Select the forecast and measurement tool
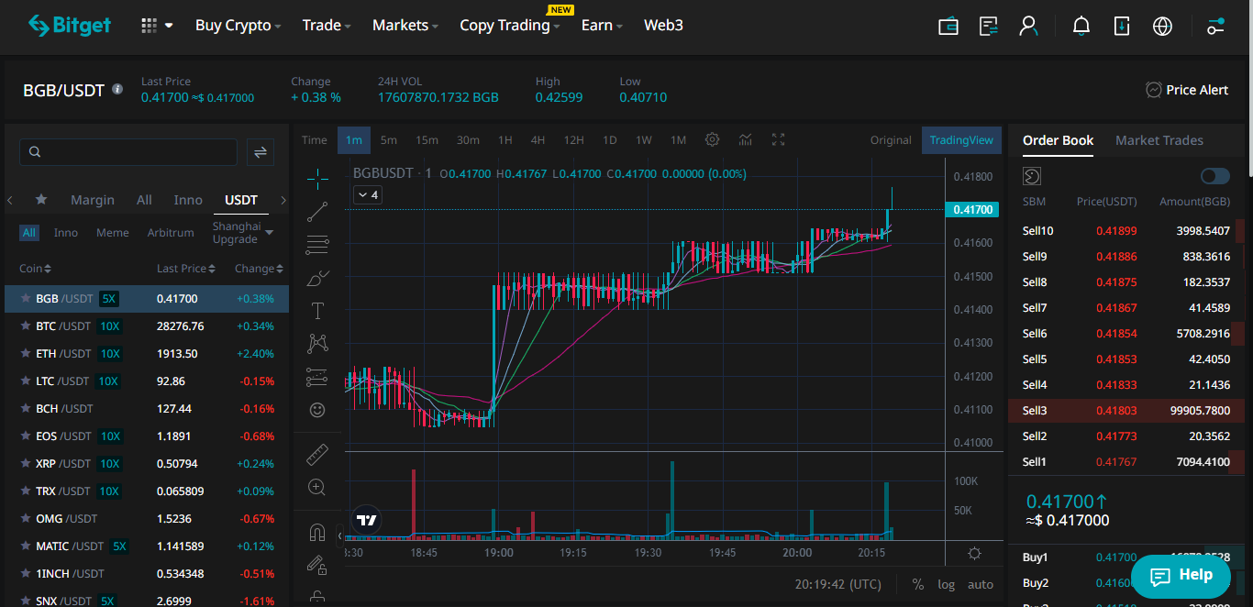This screenshot has height=607, width=1253. click(317, 376)
